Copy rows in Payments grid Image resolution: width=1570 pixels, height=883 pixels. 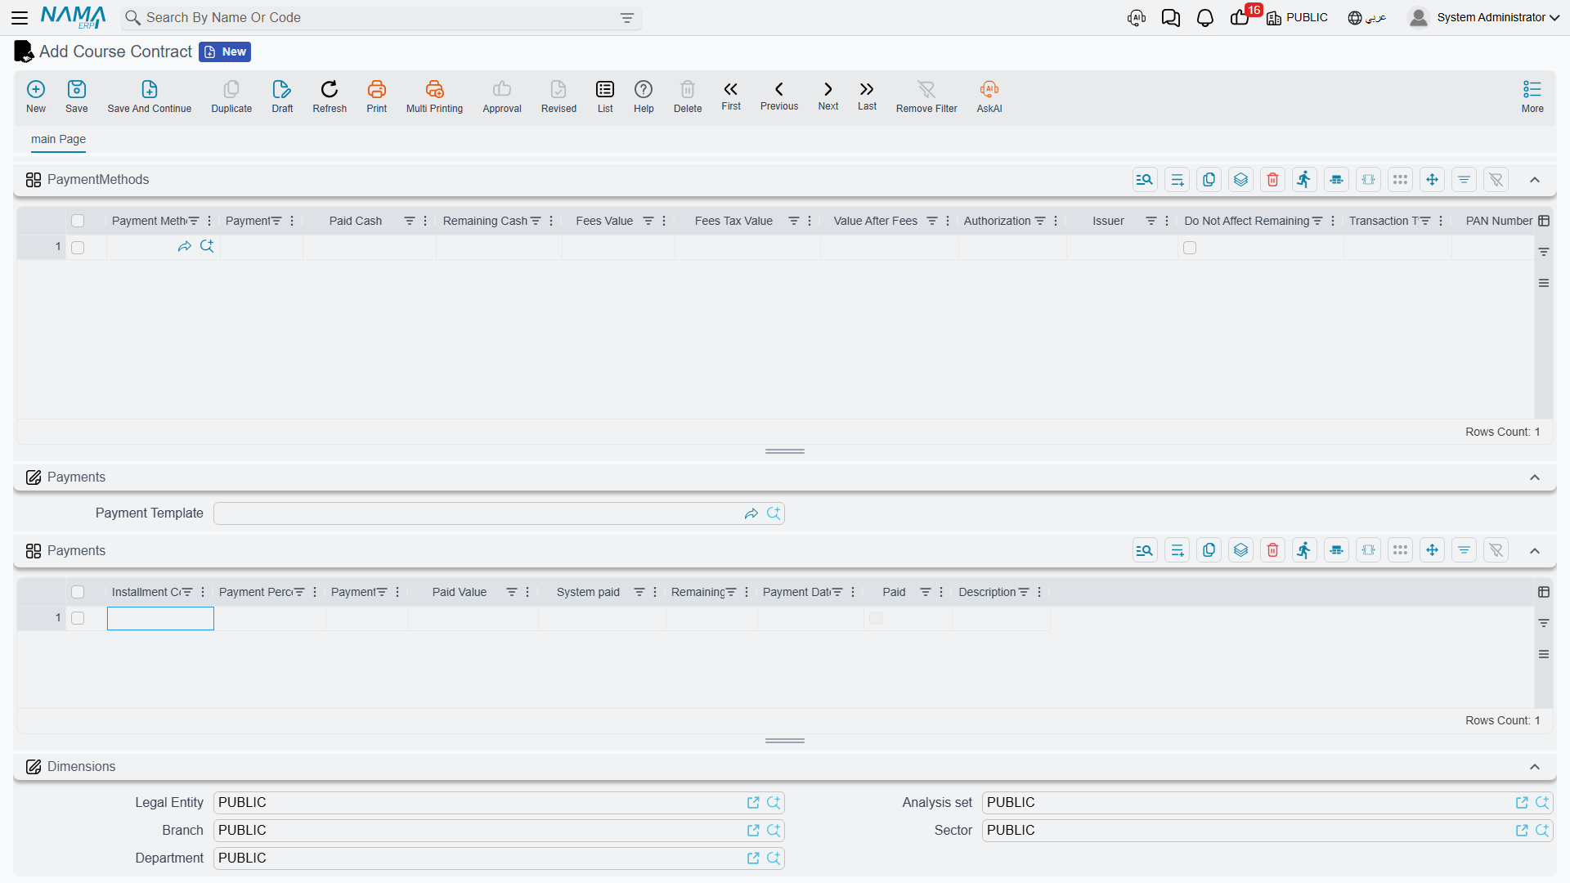1209,551
